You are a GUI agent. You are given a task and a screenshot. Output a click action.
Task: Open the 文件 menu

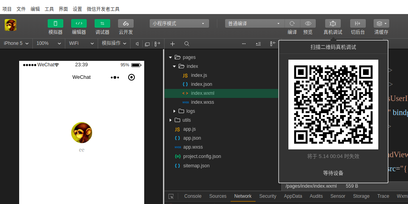(21, 9)
